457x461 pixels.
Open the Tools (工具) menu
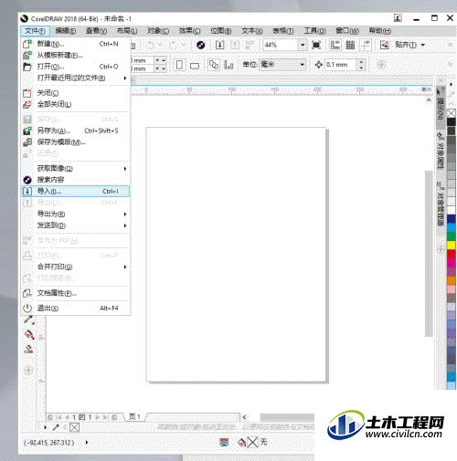[314, 31]
